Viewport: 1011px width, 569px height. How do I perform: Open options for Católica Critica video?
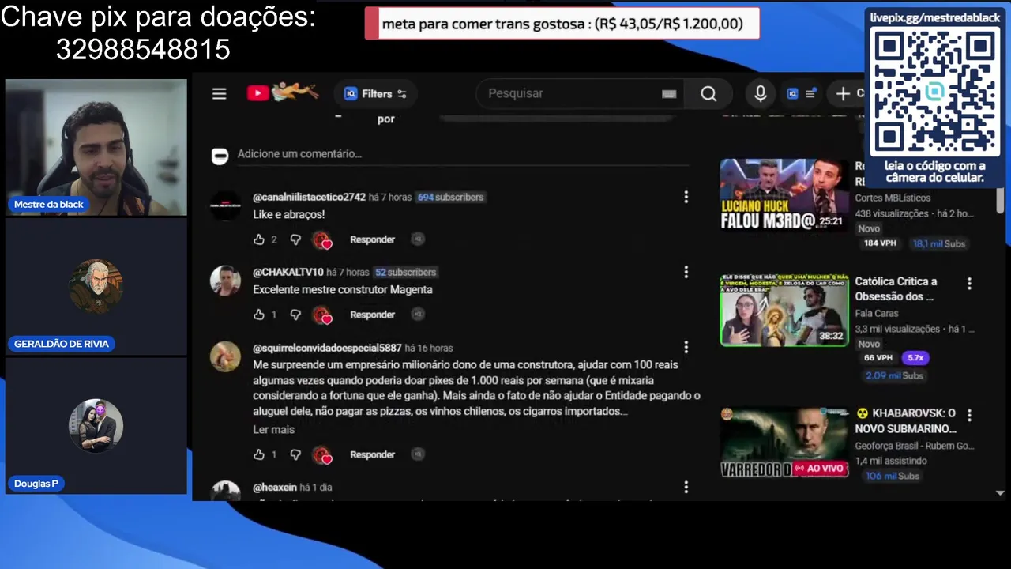point(969,283)
